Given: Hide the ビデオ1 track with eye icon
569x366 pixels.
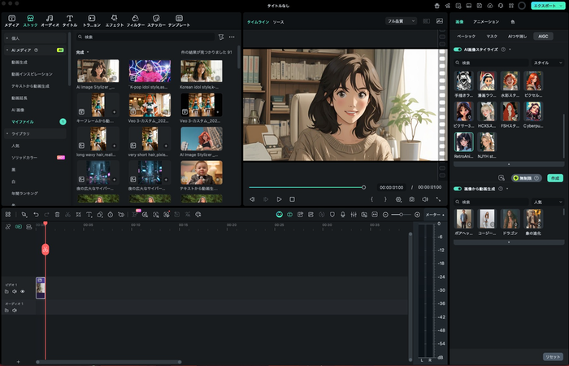Looking at the screenshot, I should click(x=22, y=290).
